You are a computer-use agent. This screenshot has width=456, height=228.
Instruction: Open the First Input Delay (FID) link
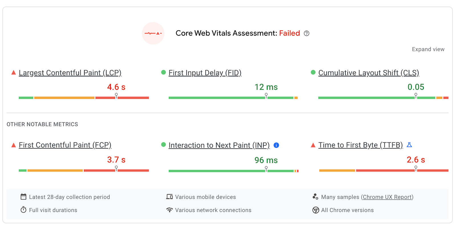(x=205, y=73)
